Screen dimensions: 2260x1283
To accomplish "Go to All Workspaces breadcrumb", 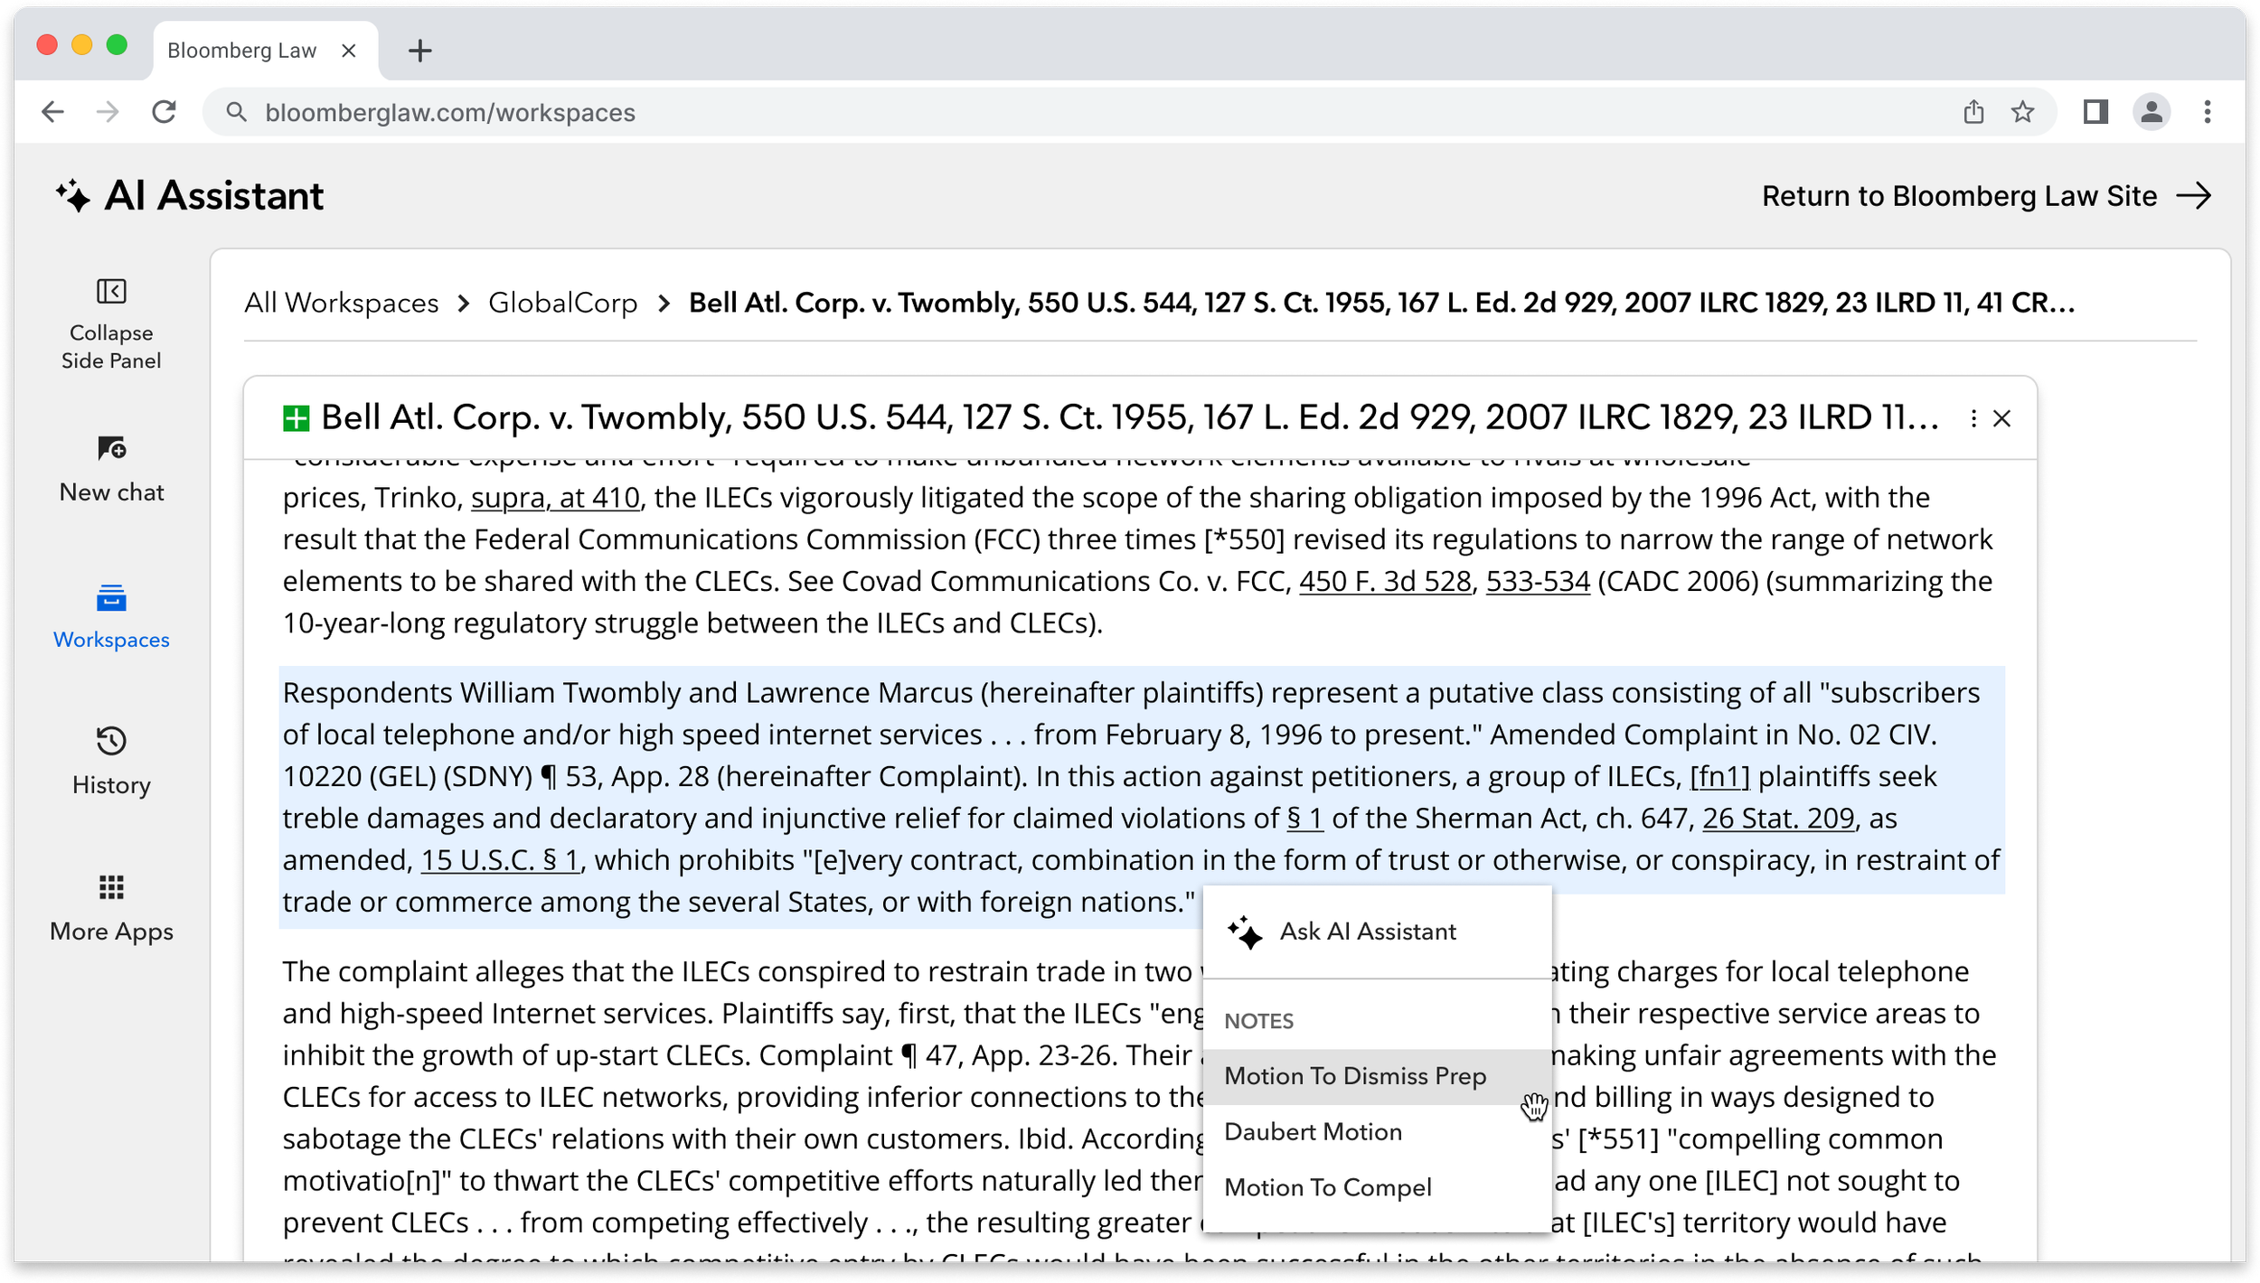I will pyautogui.click(x=341, y=303).
